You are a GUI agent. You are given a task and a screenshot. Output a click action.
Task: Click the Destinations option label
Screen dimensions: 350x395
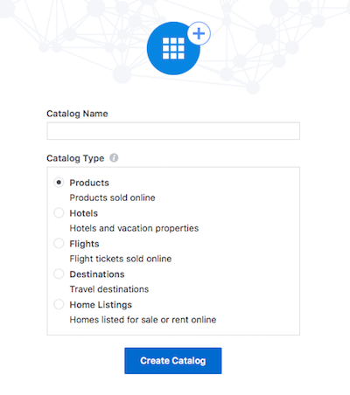[97, 274]
